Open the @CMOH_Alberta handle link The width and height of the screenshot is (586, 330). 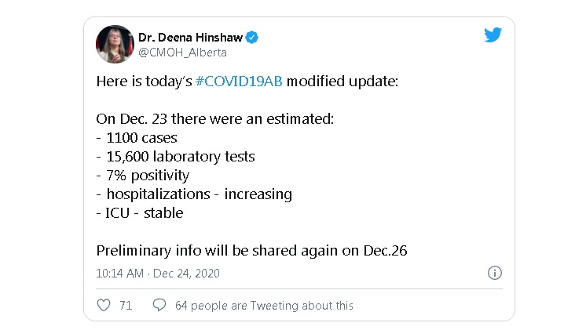182,53
